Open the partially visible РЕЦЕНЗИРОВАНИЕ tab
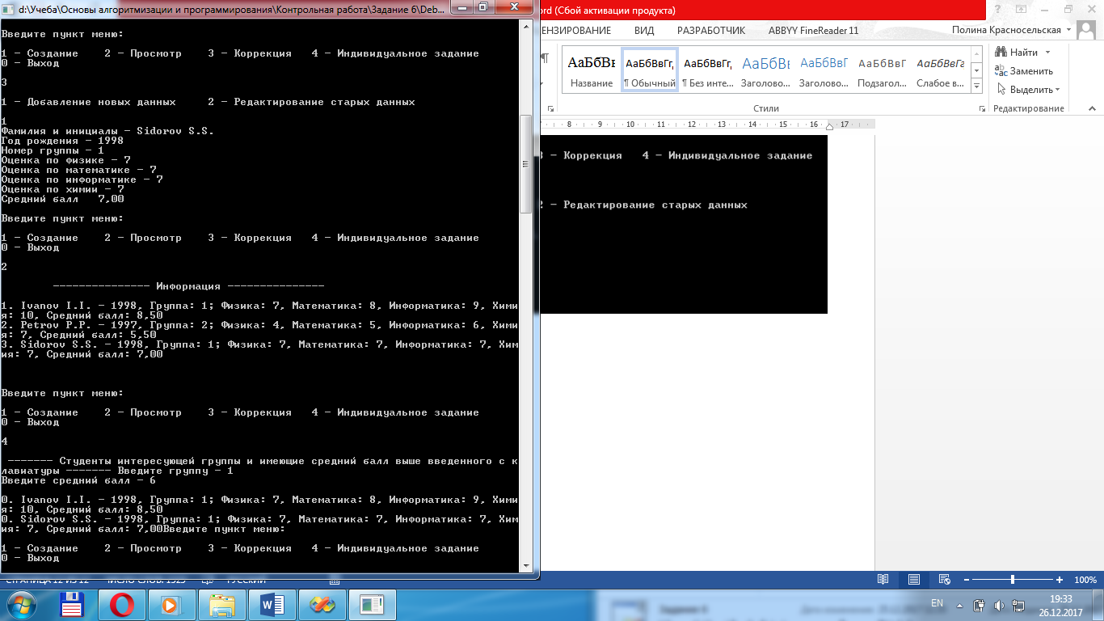Screen dimensions: 1104x621 (x=575, y=31)
